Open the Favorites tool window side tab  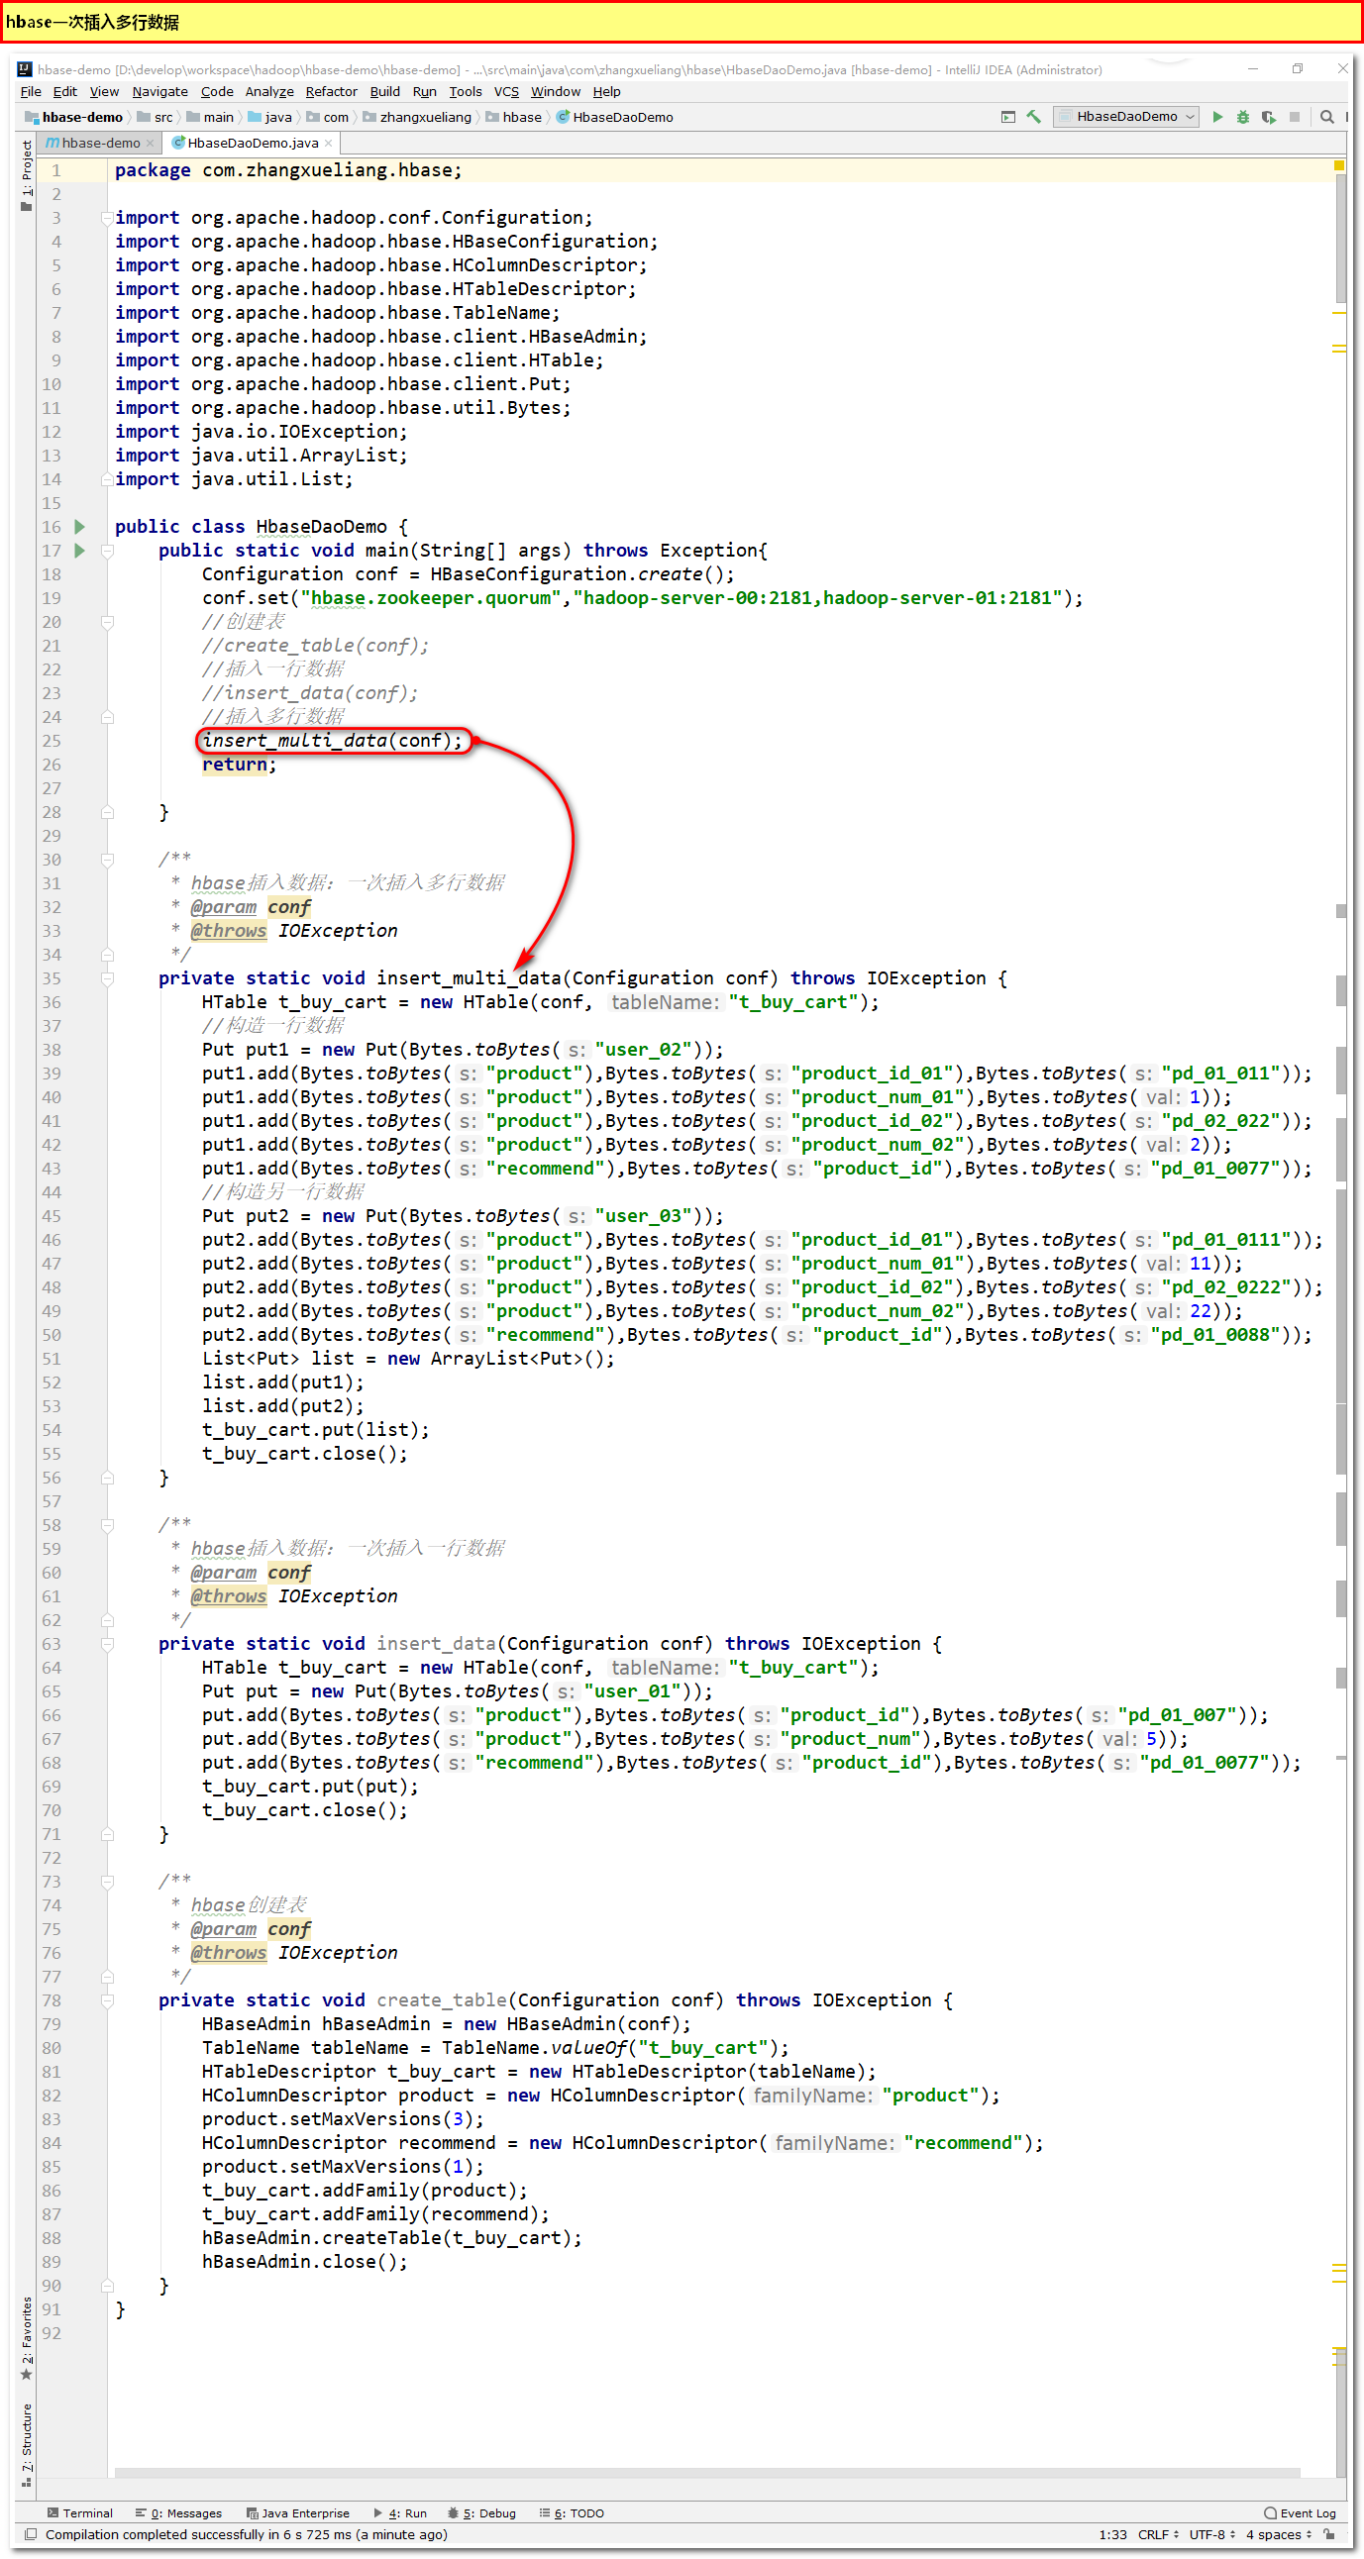pos(27,2337)
